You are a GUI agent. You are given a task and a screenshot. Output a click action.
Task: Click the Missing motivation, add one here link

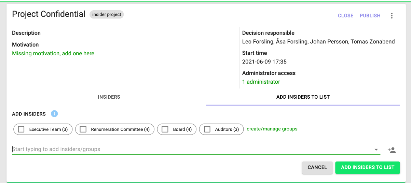(53, 54)
